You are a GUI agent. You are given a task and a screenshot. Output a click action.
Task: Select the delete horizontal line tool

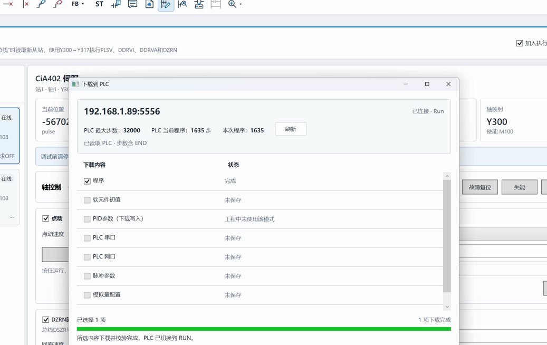click(x=8, y=4)
